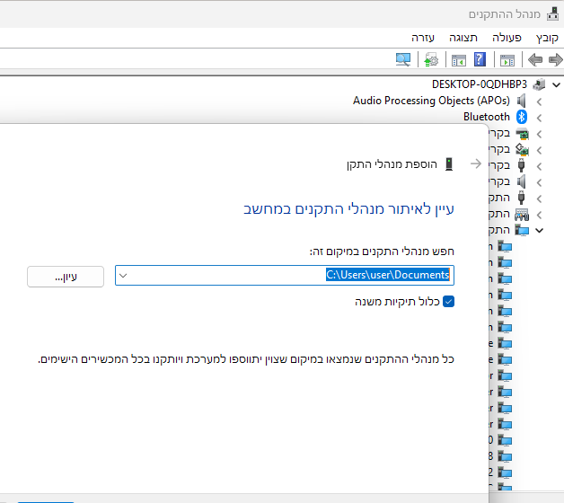Click the Audio Processing Objects speaker icon
The height and width of the screenshot is (503, 564).
[x=521, y=101]
